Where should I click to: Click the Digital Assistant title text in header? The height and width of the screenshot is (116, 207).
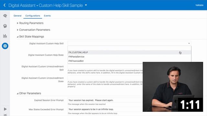click(x=22, y=5)
